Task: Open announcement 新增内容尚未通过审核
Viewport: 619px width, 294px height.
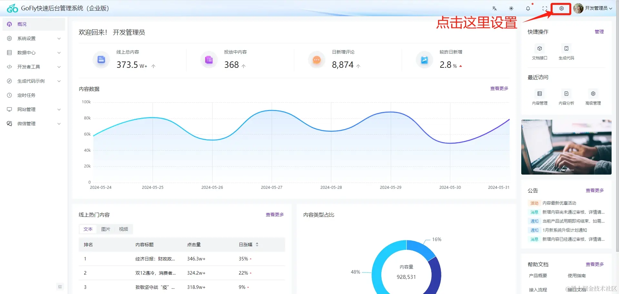Action: (x=574, y=212)
